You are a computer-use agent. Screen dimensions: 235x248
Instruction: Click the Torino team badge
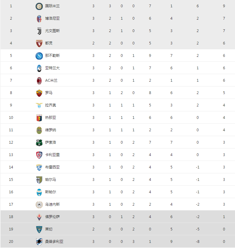click(x=39, y=43)
